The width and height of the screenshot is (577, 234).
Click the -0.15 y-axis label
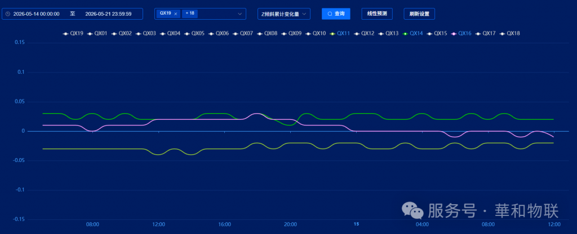tap(19, 219)
